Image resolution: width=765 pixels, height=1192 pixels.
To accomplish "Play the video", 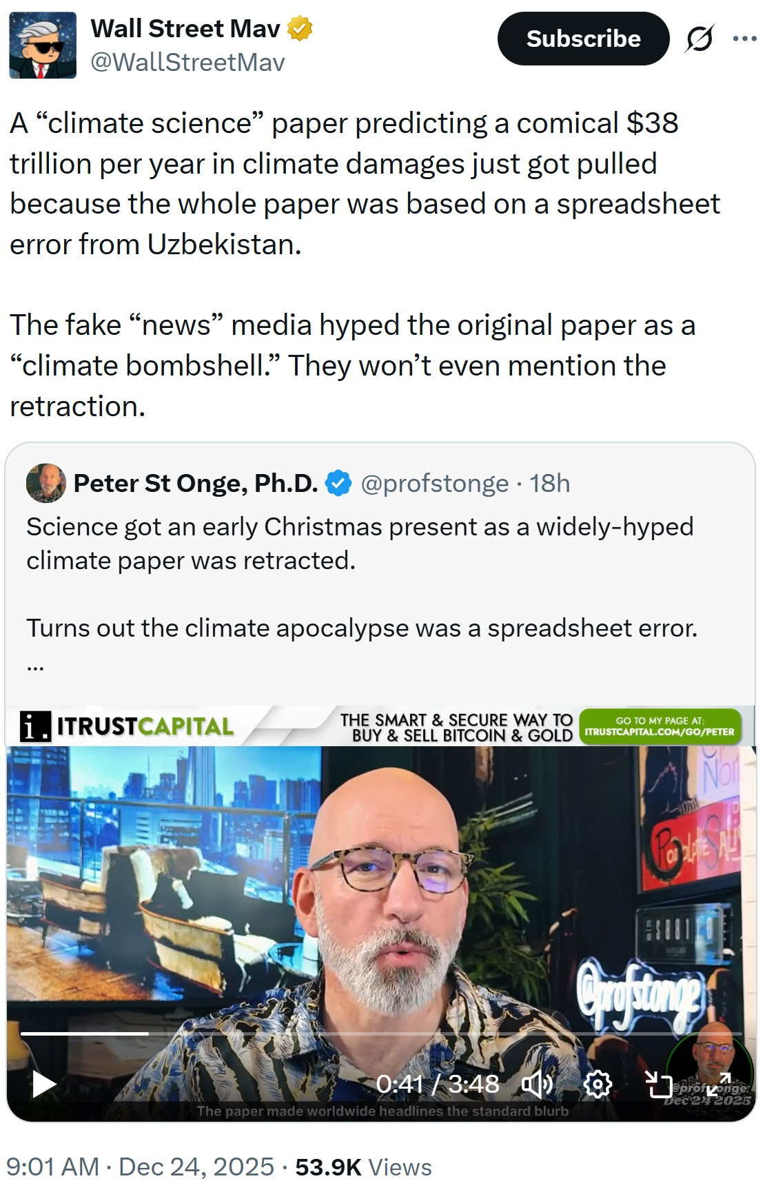I will pos(43,1084).
